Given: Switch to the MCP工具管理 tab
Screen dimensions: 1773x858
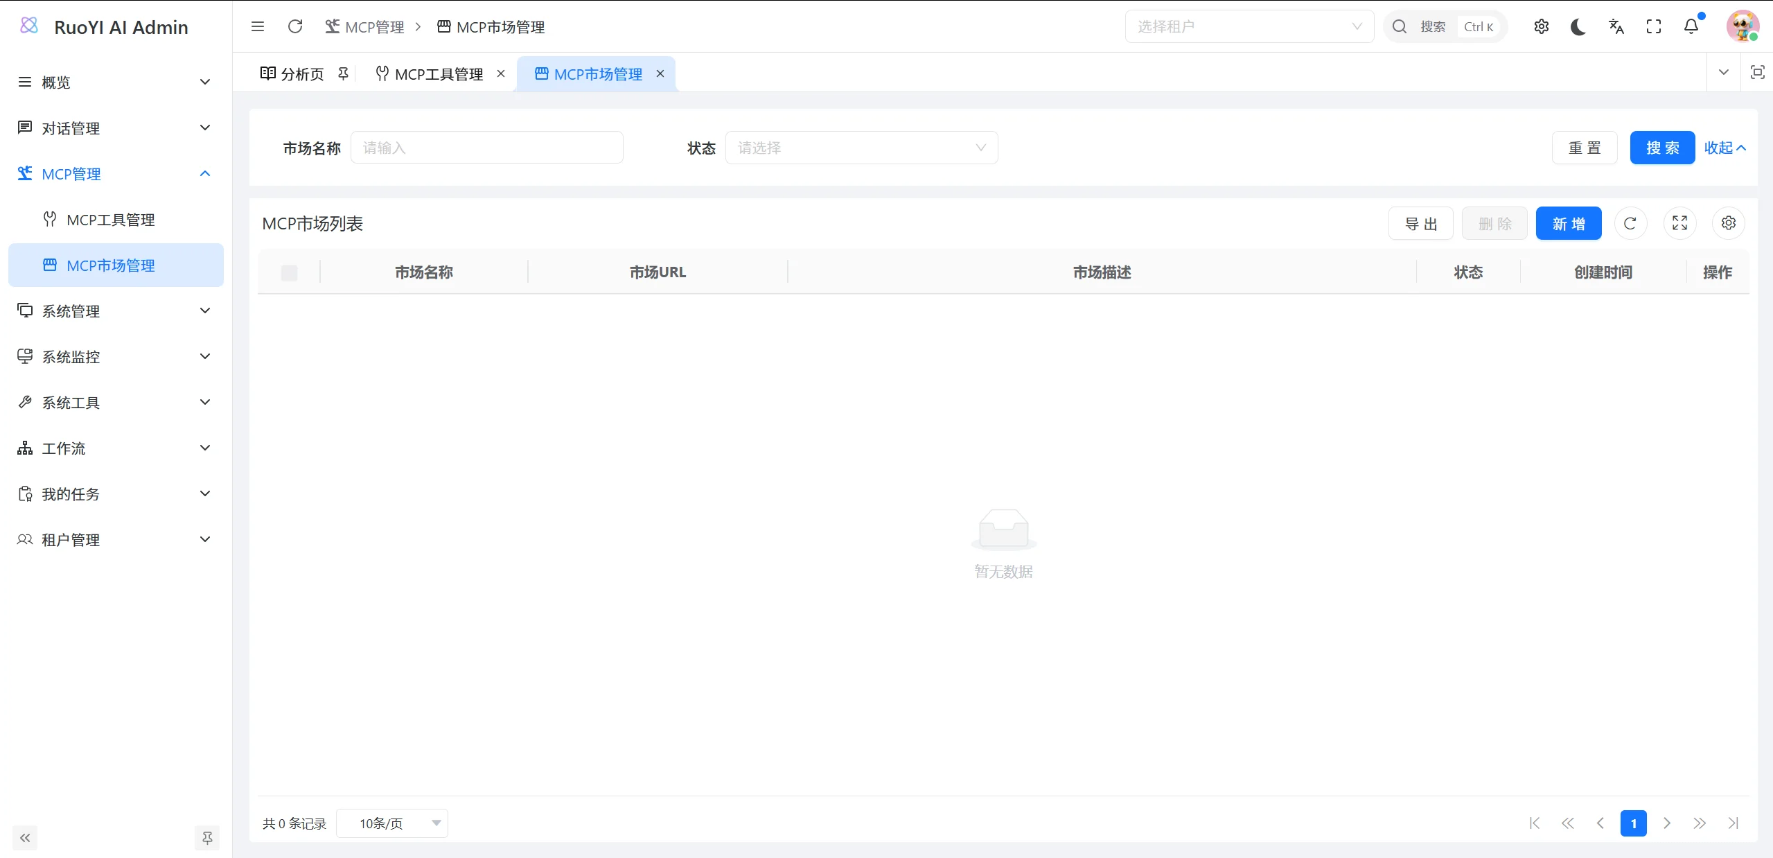Looking at the screenshot, I should point(437,73).
